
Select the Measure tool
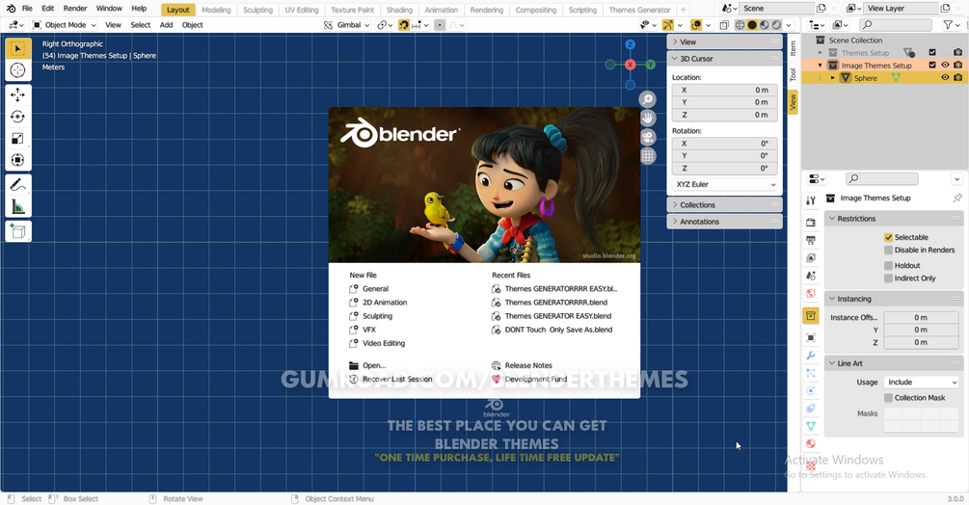18,207
